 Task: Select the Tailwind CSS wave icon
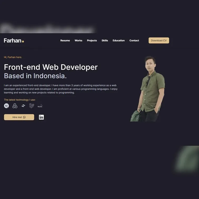23,106
